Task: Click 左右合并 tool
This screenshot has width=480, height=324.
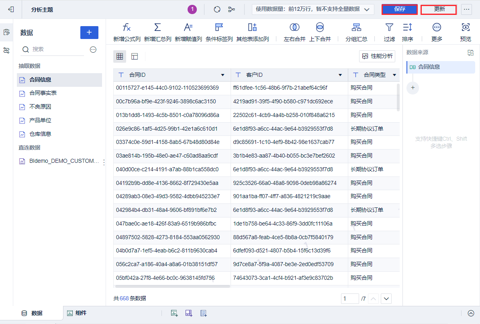Action: pos(294,32)
